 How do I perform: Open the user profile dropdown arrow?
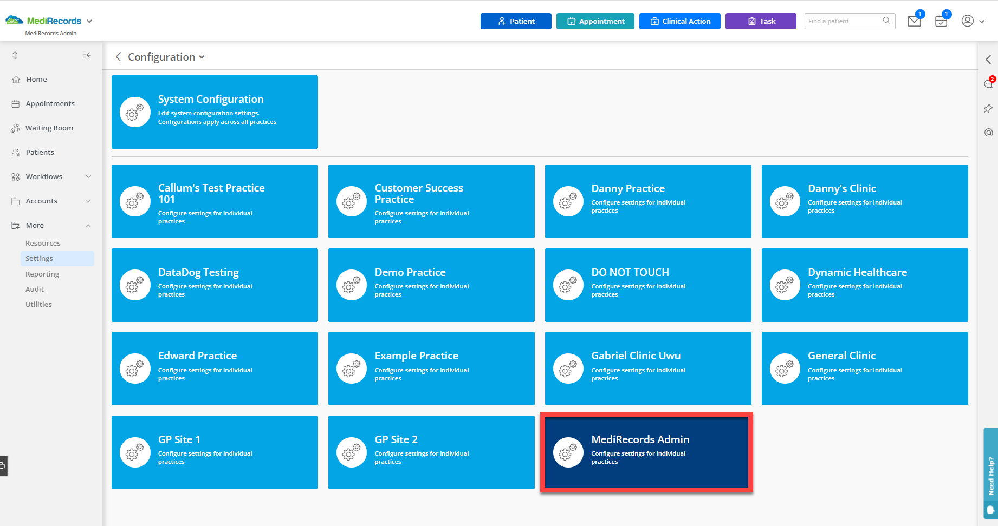coord(982,22)
